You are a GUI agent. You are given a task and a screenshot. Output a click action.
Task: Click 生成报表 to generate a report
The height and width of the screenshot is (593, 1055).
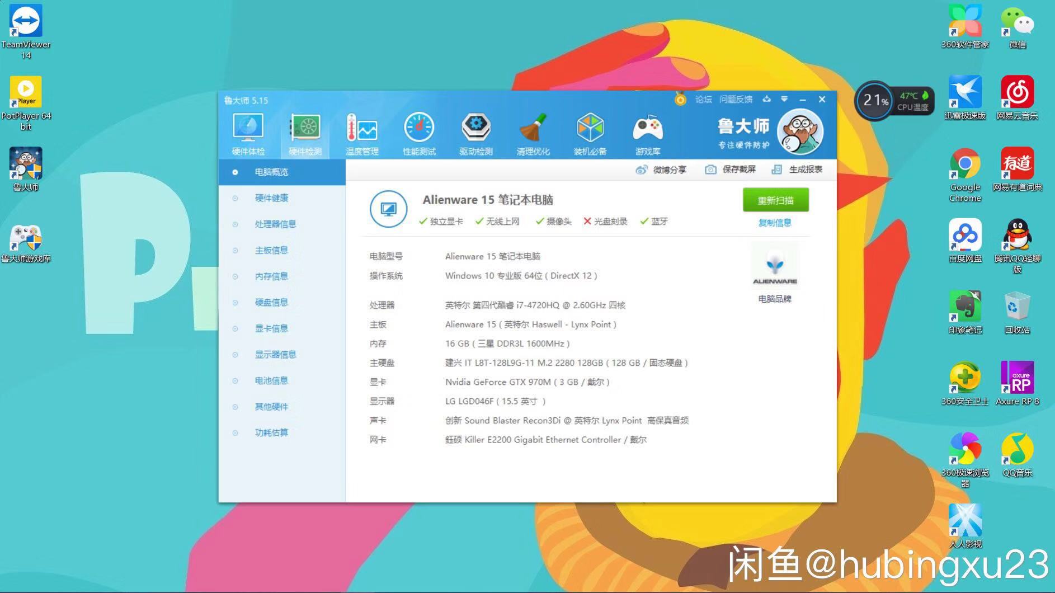tap(797, 170)
